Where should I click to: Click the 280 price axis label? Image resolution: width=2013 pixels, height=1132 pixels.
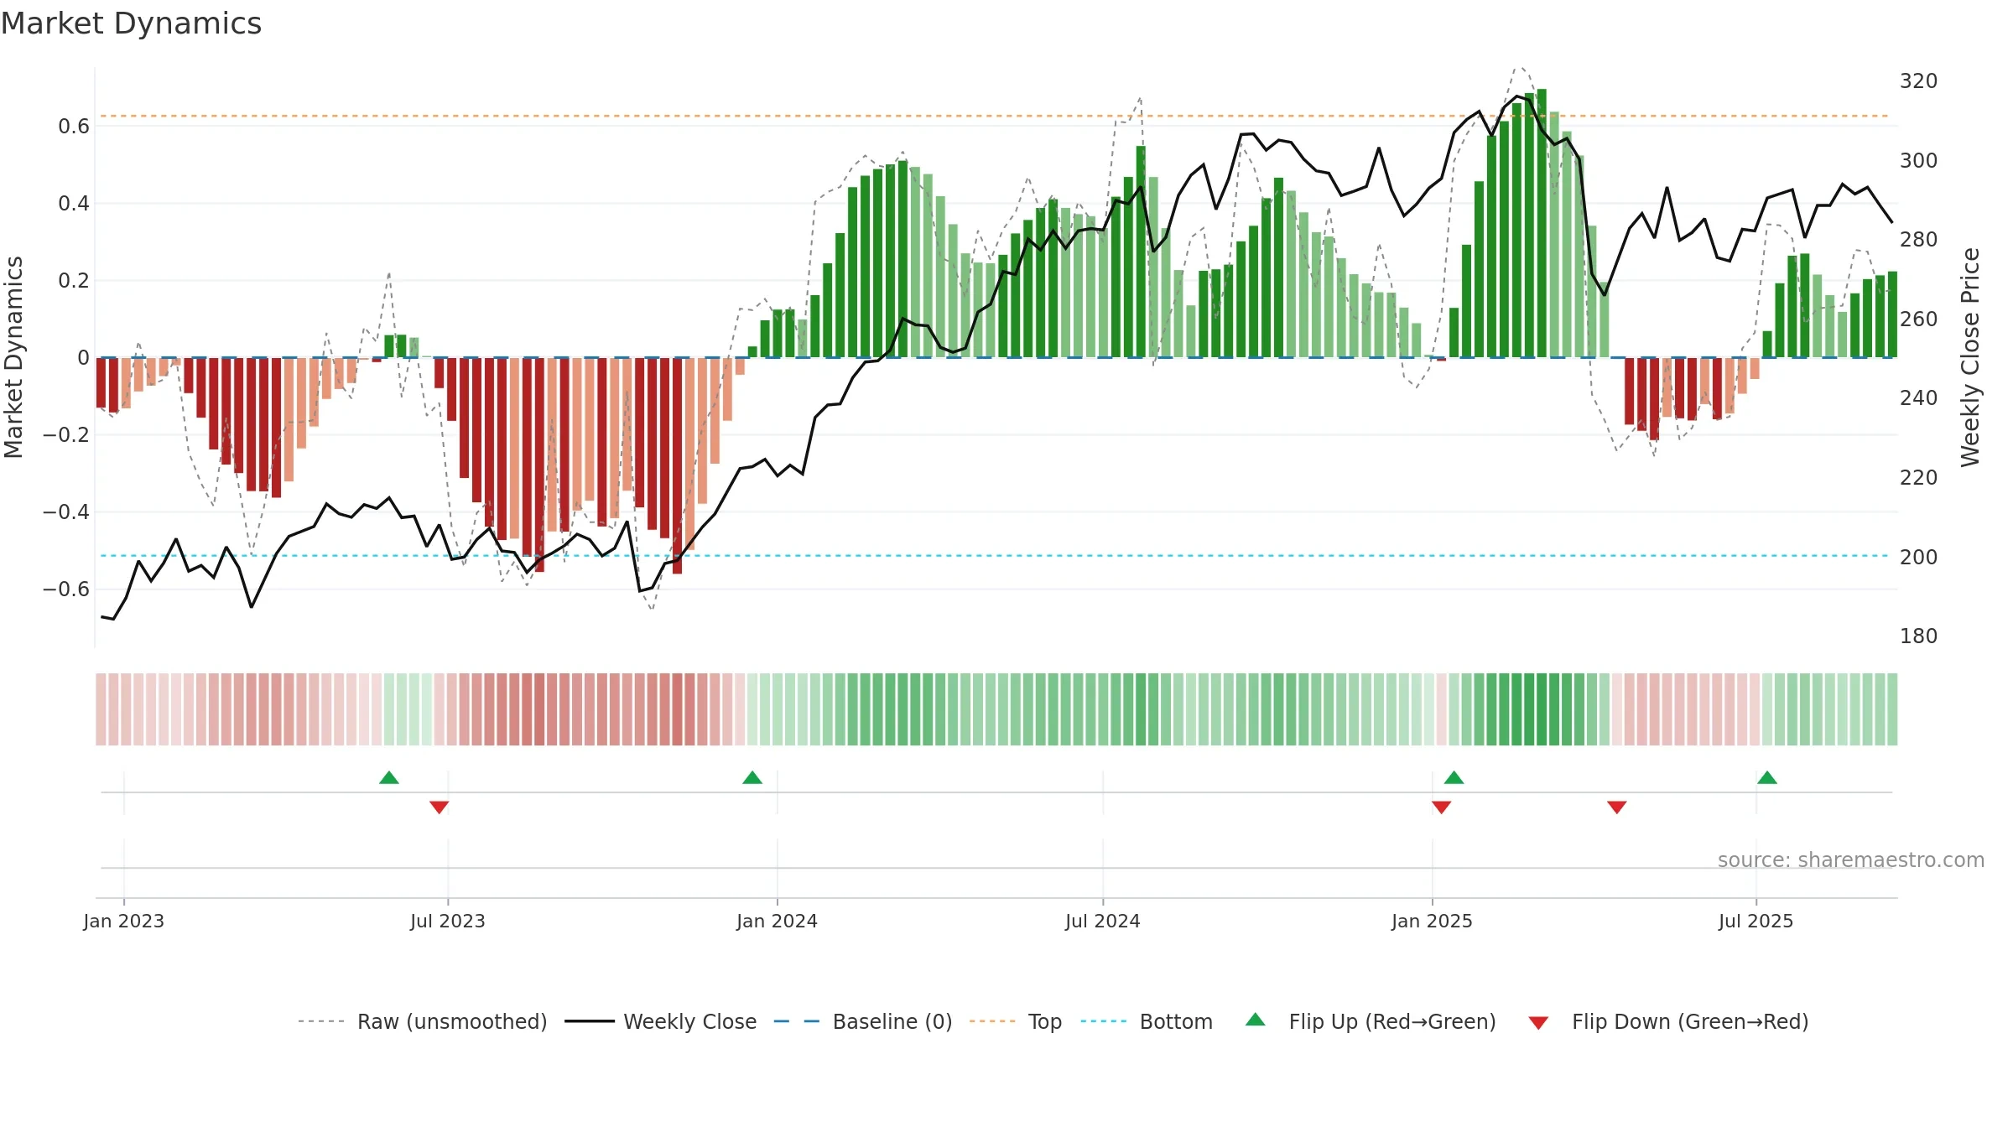[x=1919, y=240]
